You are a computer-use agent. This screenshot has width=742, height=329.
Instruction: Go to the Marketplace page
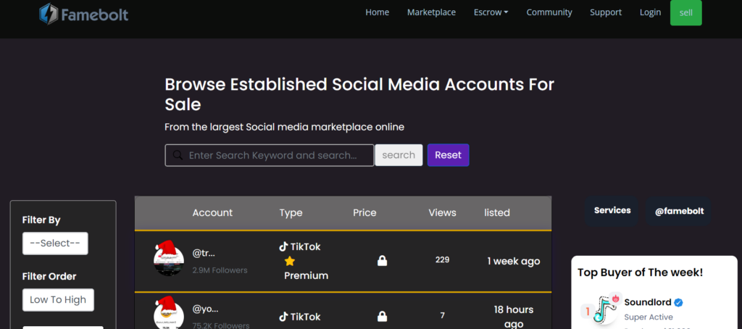coord(431,12)
